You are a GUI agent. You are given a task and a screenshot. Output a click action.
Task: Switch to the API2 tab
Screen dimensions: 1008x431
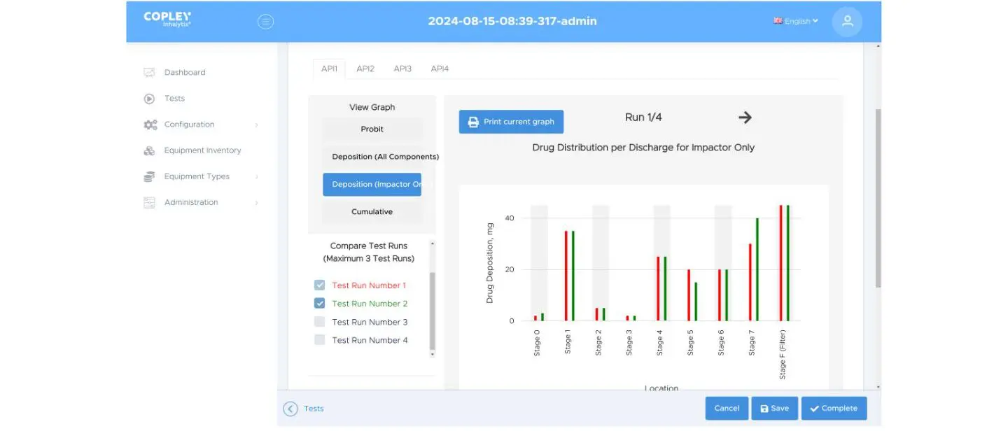point(365,68)
